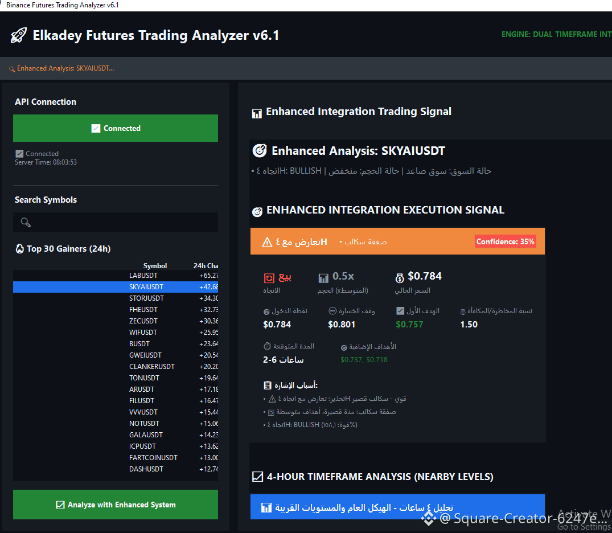Image resolution: width=612 pixels, height=533 pixels.
Task: Click the bar chart icon next to 0.5x
Action: [323, 278]
